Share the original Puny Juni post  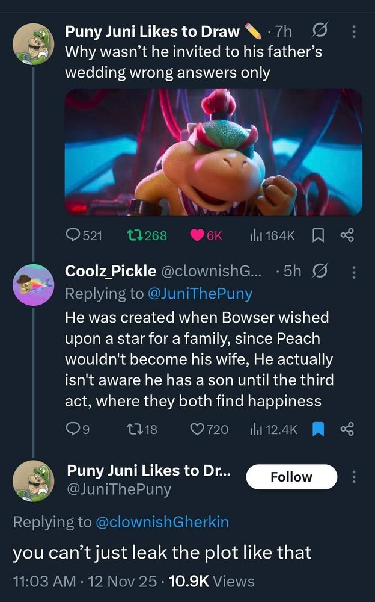(347, 236)
